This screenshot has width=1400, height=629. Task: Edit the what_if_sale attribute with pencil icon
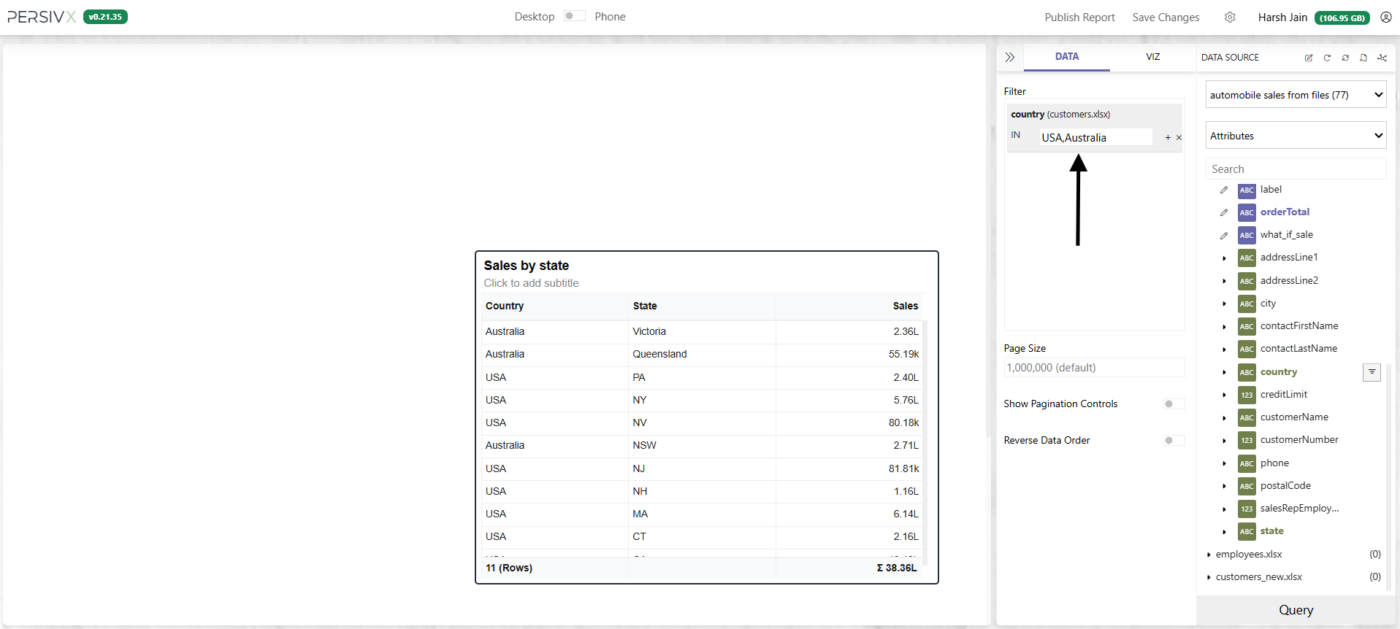(1224, 236)
